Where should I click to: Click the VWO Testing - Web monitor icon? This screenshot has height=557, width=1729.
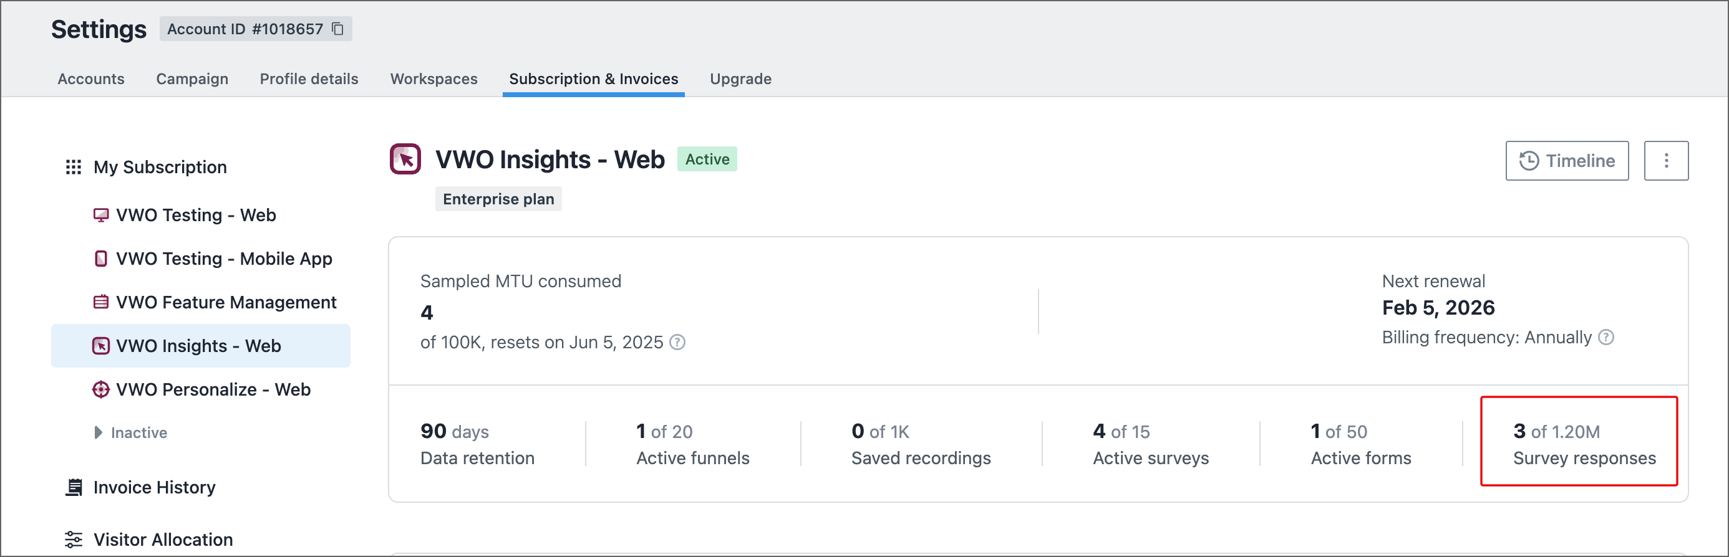pyautogui.click(x=100, y=215)
